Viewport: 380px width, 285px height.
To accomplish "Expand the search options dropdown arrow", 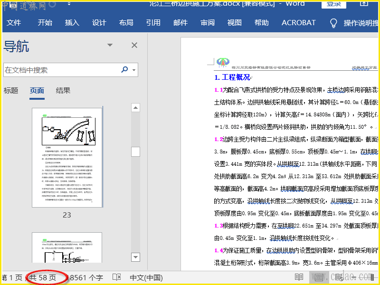I will [134, 70].
